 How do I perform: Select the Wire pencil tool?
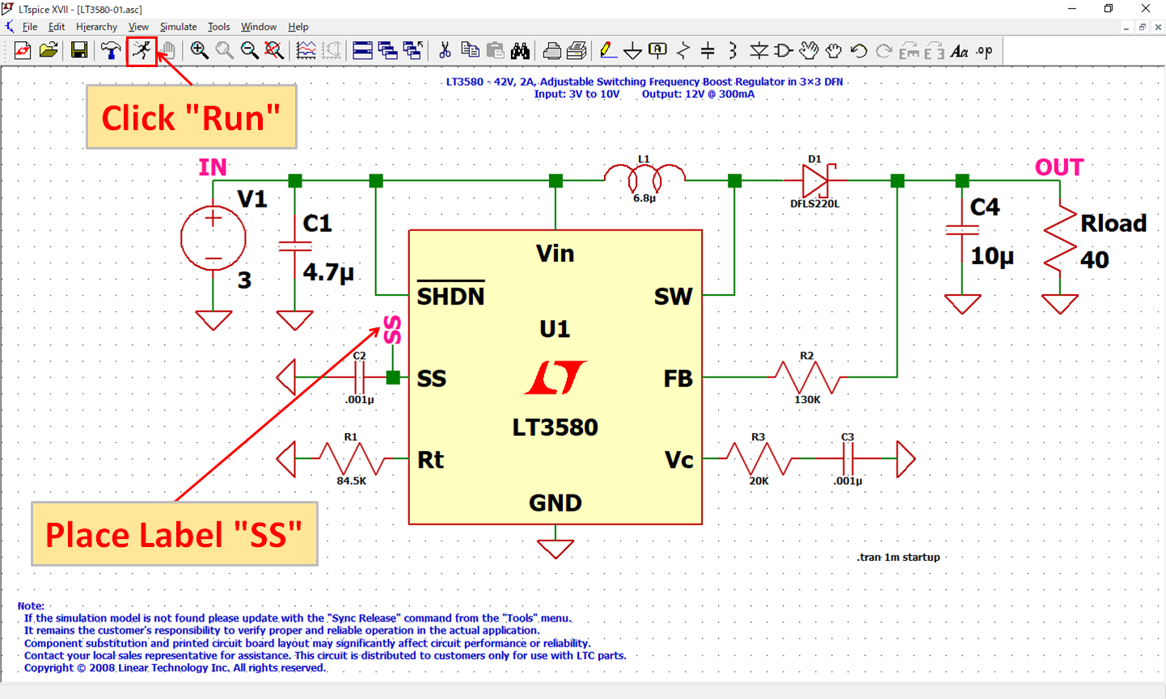(x=608, y=51)
